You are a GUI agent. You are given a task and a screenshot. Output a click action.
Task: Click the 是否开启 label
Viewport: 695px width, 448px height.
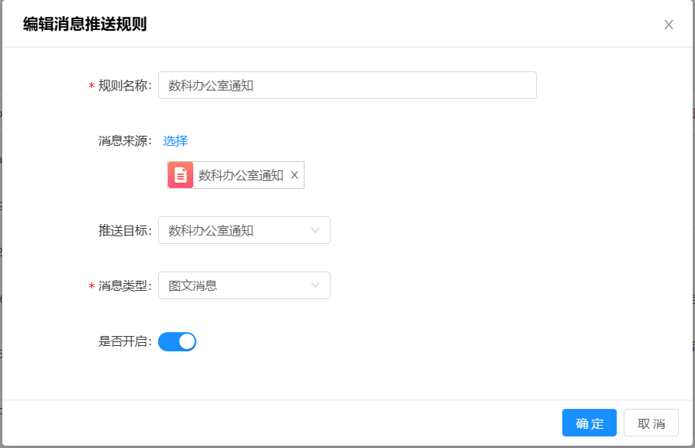click(x=124, y=341)
